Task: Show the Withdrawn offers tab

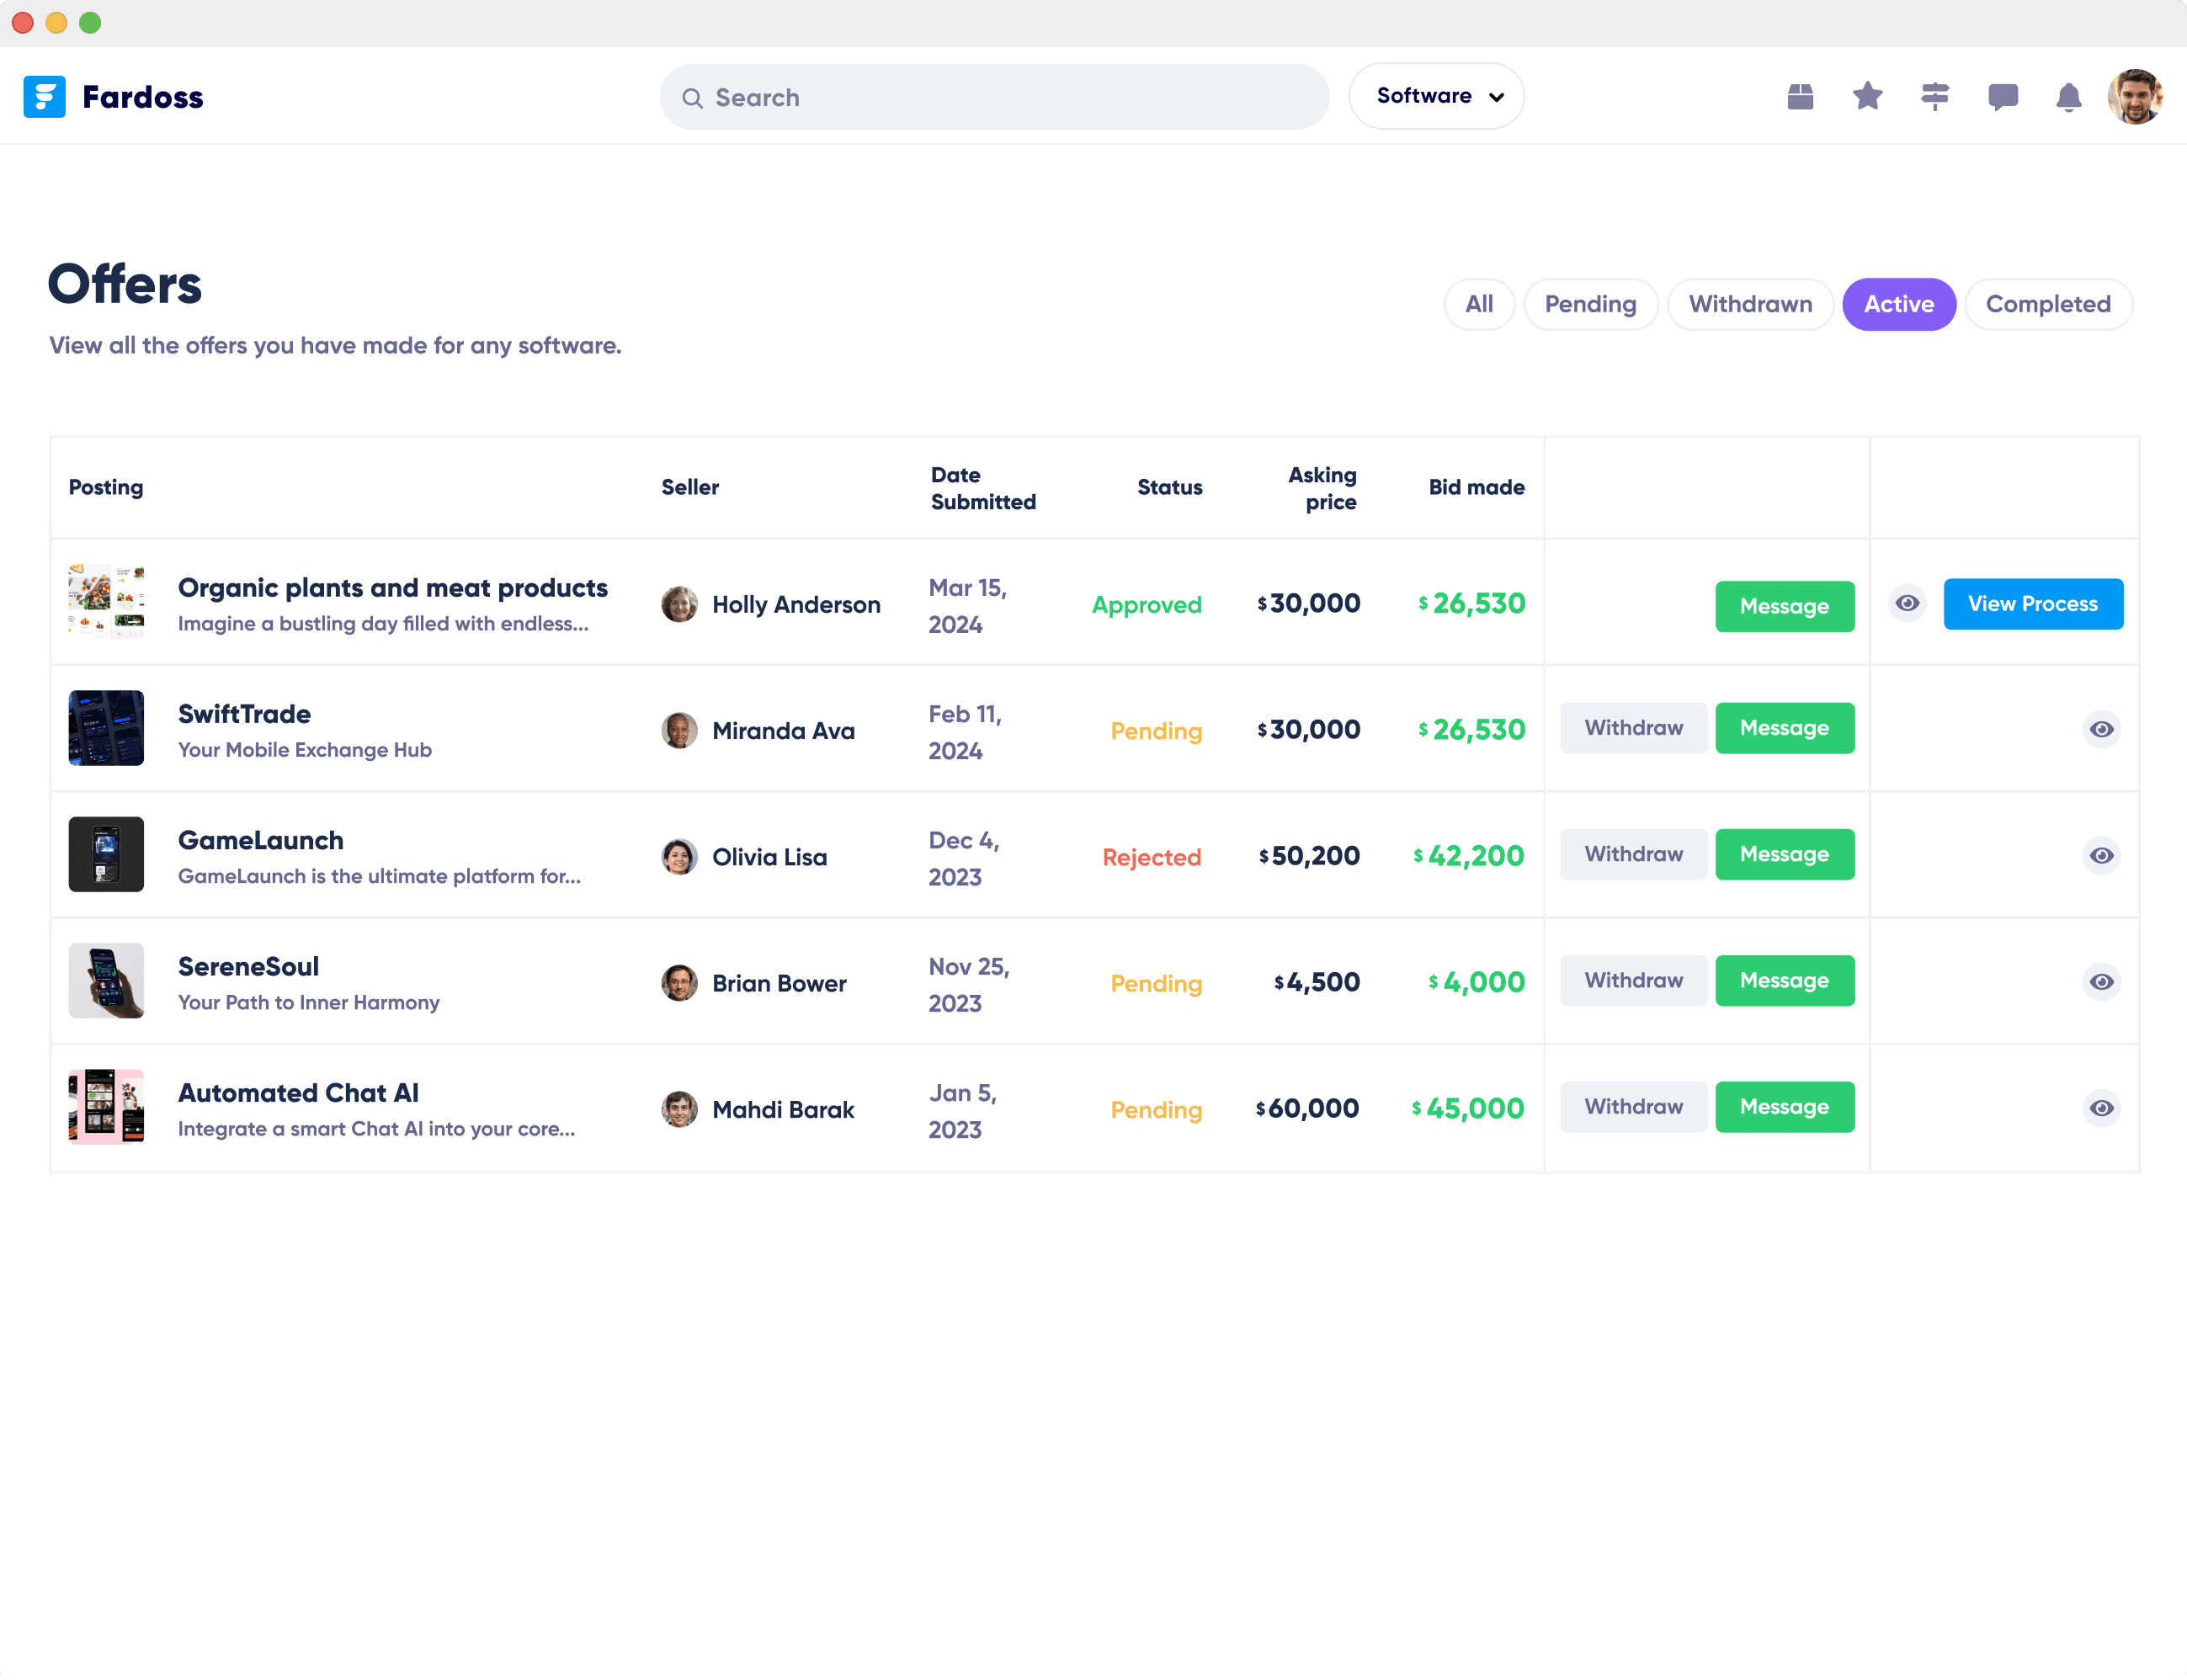Action: pyautogui.click(x=1750, y=304)
